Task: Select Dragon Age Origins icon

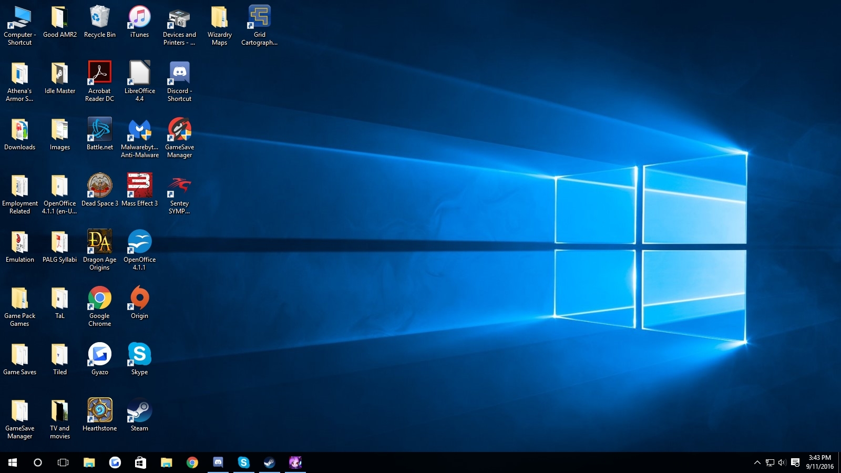Action: click(x=100, y=250)
